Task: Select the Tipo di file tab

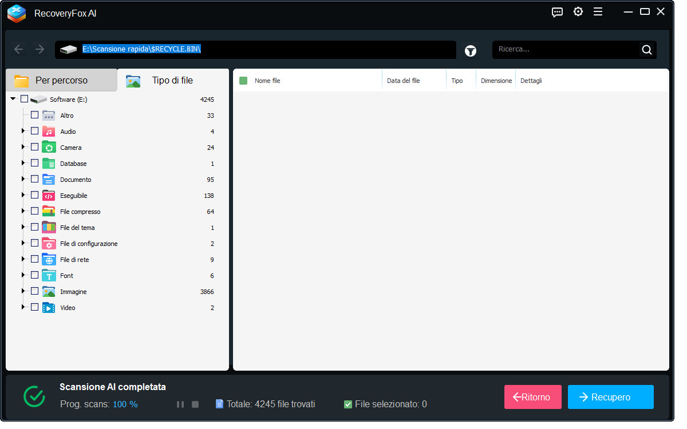Action: (x=172, y=81)
